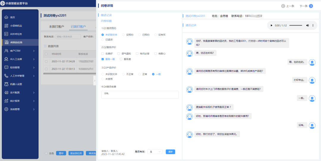Open 跟进记录 section link
The width and height of the screenshot is (321, 161).
pos(106,15)
